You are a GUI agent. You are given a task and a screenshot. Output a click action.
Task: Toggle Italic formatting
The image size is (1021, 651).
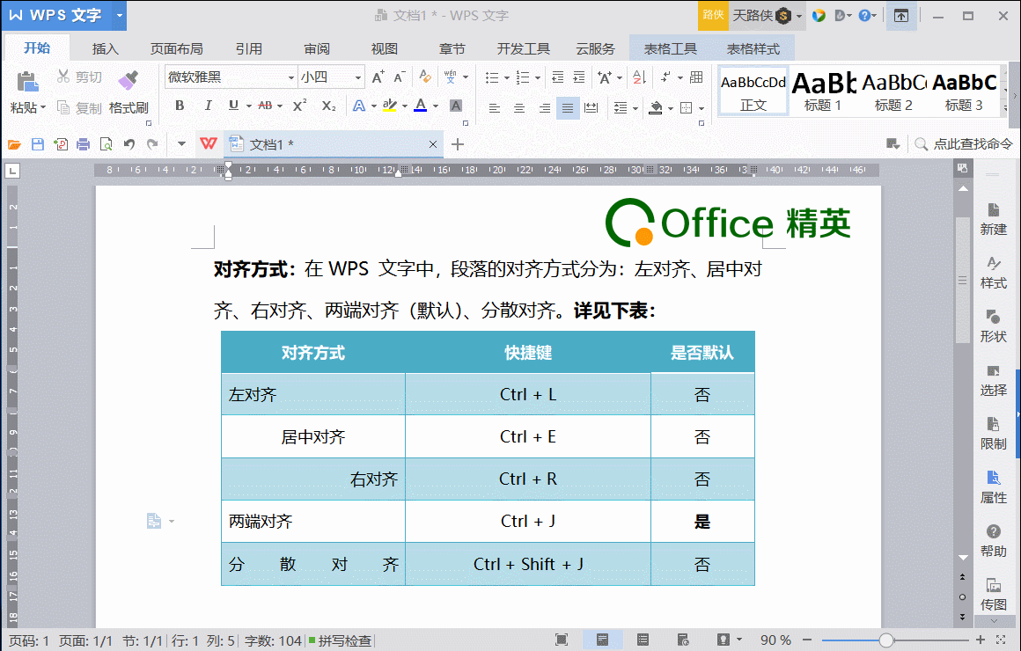pyautogui.click(x=208, y=106)
